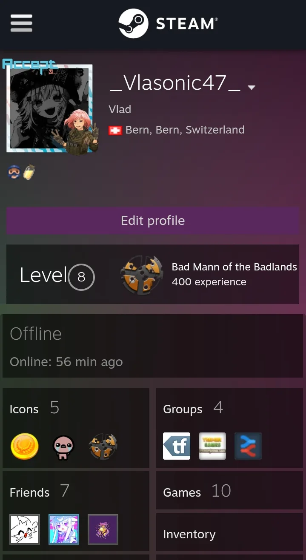Open the tf group icon
The height and width of the screenshot is (560, 306).
[x=177, y=446]
